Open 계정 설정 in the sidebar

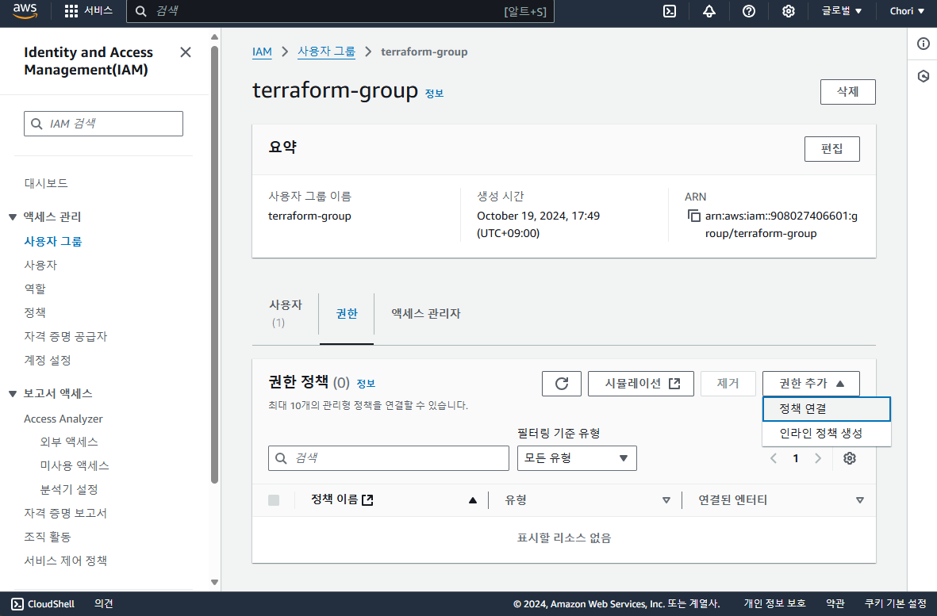tap(48, 361)
